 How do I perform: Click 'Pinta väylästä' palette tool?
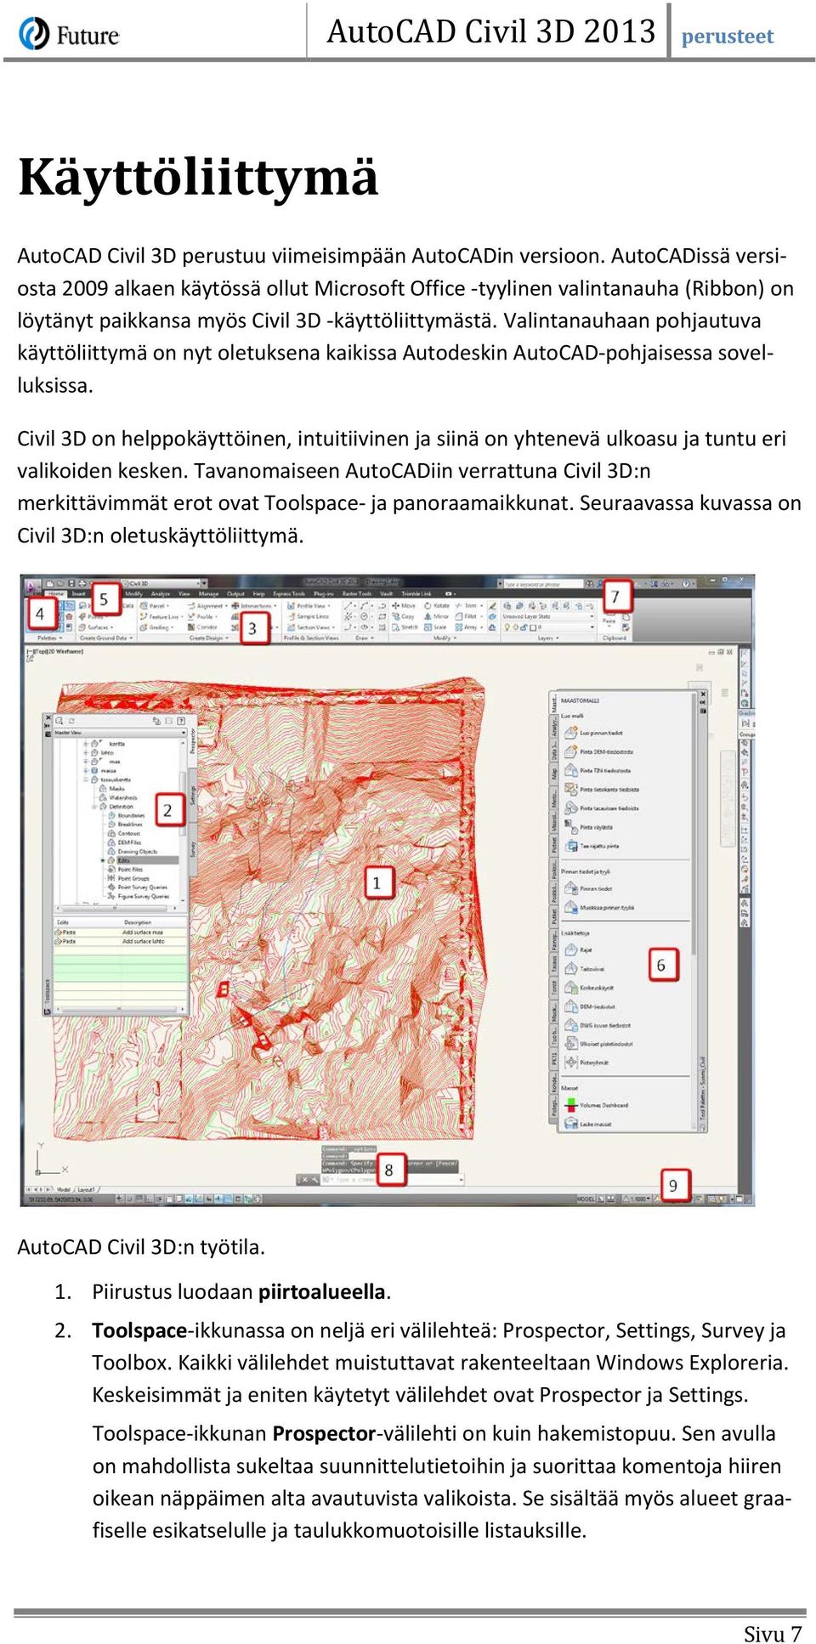587,827
